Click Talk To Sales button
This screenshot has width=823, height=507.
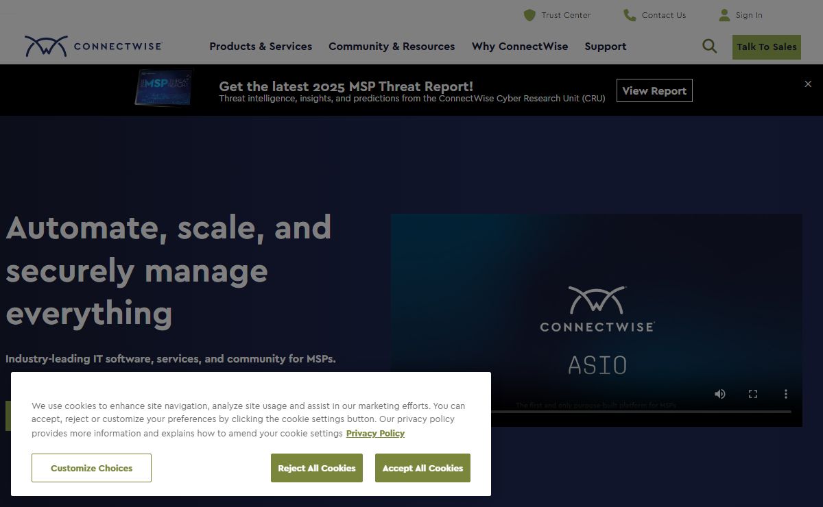click(x=767, y=47)
